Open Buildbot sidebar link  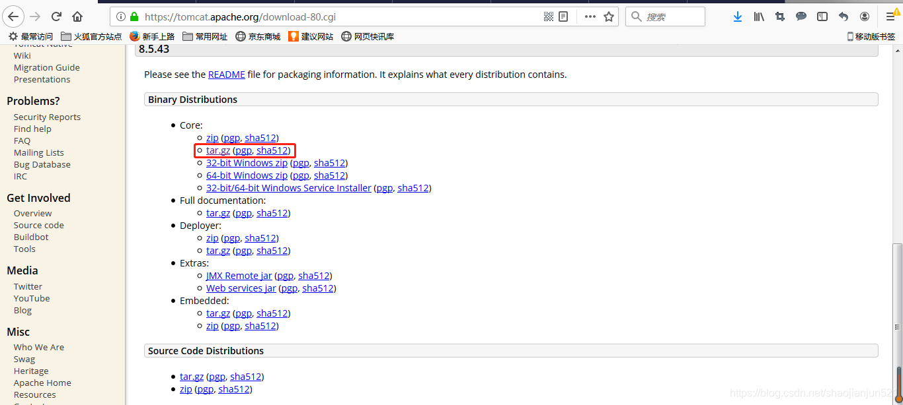coord(31,237)
